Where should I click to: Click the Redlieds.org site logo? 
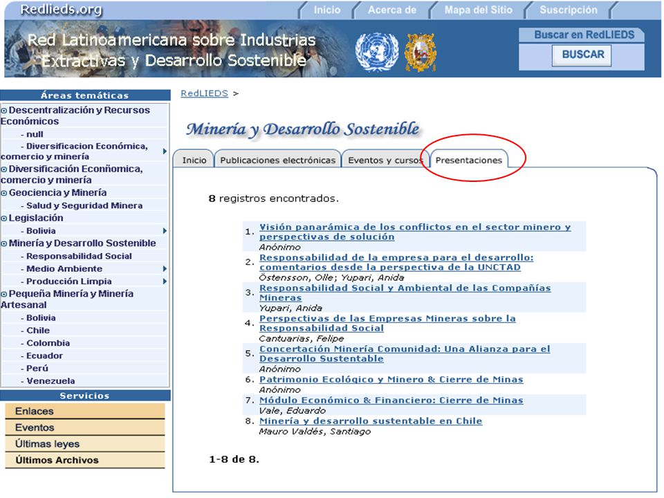(x=62, y=9)
